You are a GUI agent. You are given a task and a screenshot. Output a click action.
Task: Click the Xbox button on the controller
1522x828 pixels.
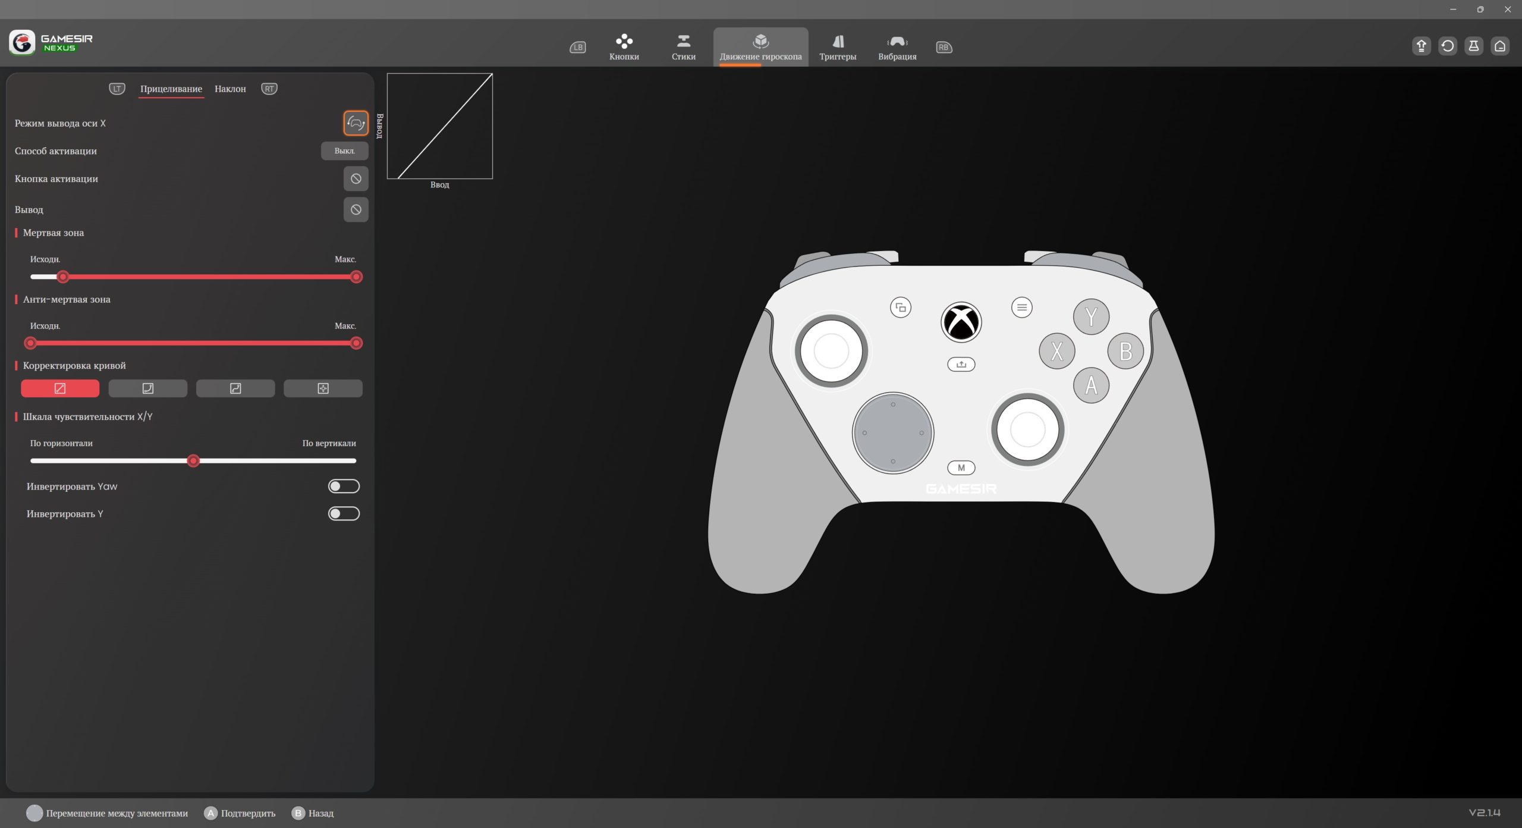pos(961,322)
